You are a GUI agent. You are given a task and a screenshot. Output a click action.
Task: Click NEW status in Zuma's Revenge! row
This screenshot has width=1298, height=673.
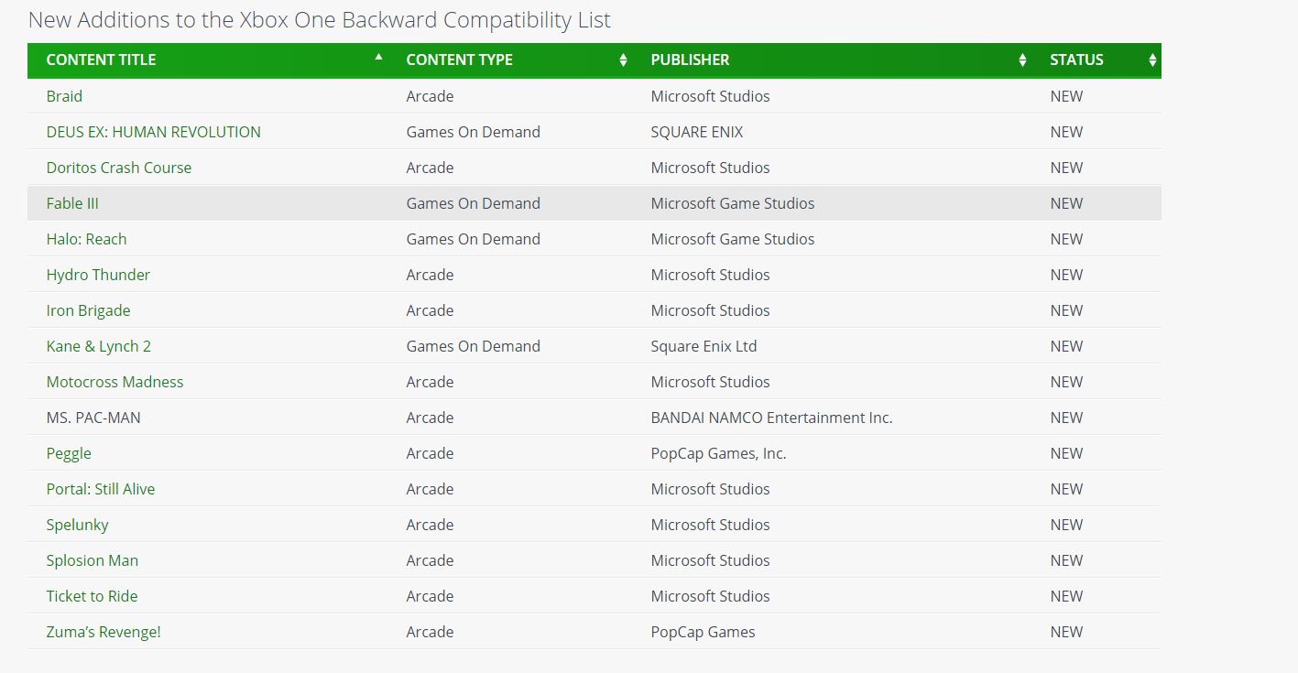(x=1066, y=632)
